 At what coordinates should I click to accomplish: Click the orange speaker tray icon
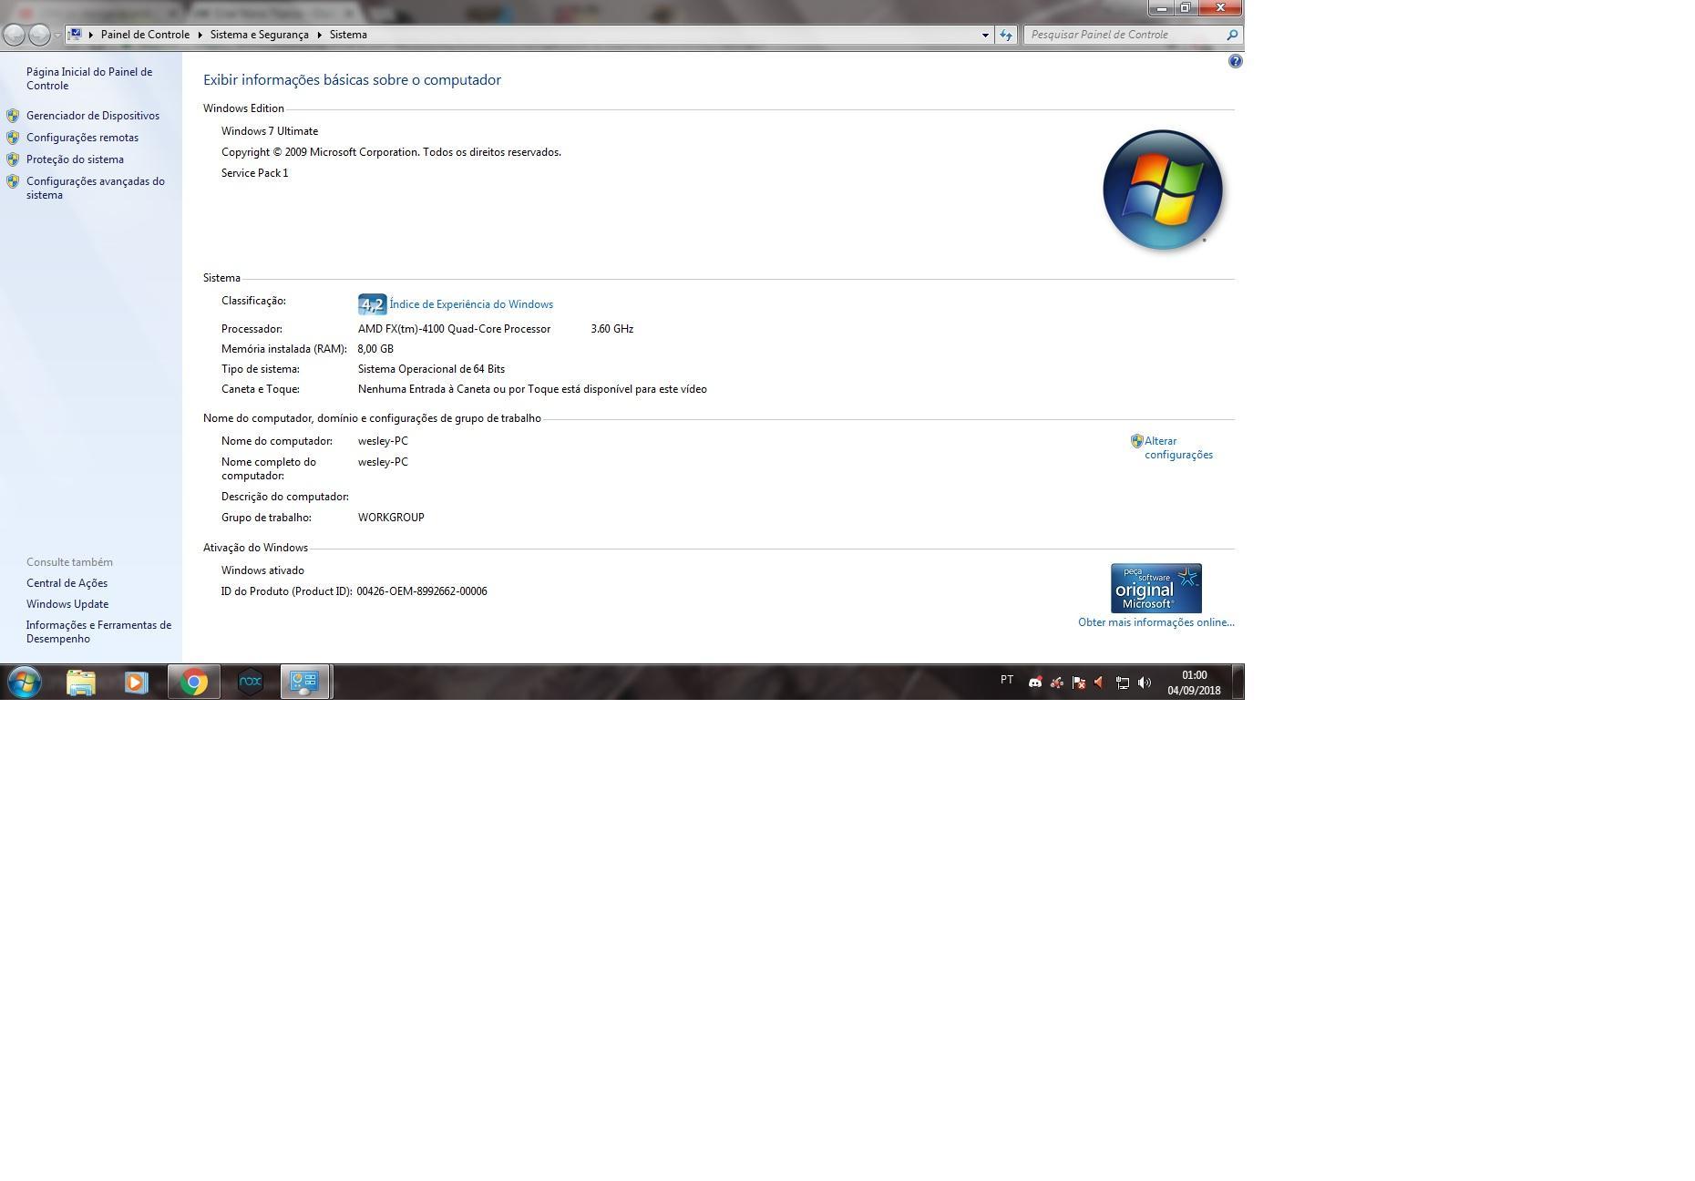[x=1100, y=683]
